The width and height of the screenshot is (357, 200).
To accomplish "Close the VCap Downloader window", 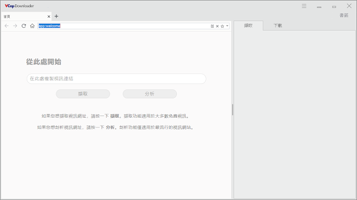I will point(349,6).
